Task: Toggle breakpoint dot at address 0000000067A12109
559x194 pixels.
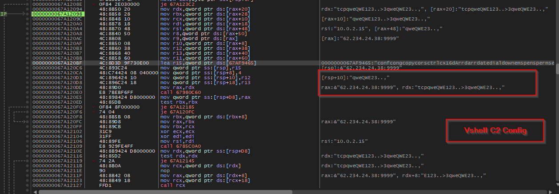Action: [28, 146]
